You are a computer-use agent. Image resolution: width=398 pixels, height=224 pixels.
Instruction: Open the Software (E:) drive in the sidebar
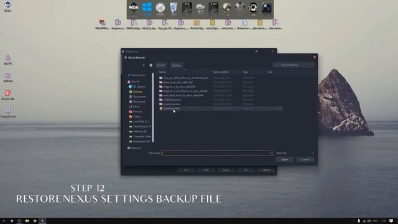[x=138, y=131]
